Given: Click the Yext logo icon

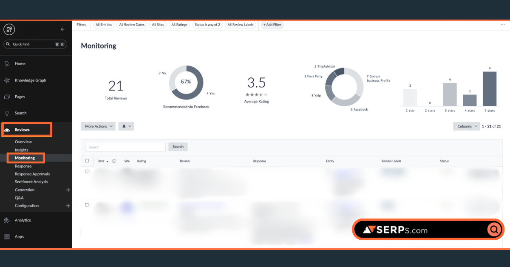Looking at the screenshot, I should [9, 29].
